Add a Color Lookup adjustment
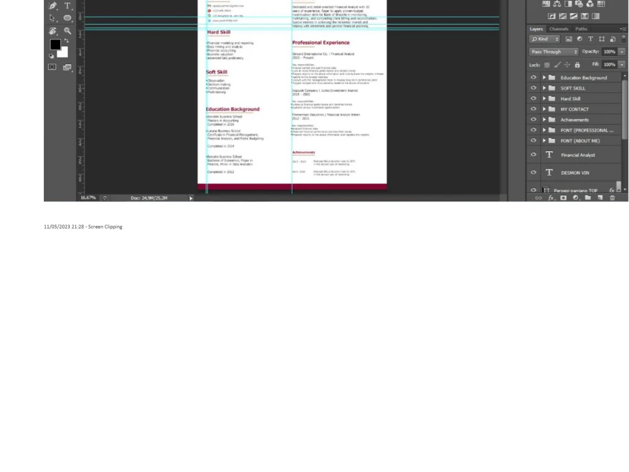Screen dimensions: 629x472 tap(601, 4)
